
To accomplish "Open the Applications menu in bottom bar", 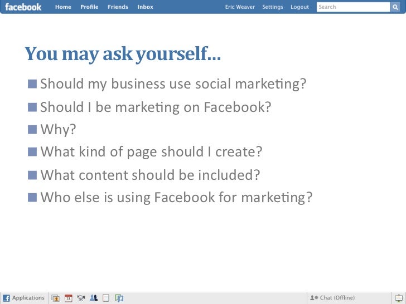I will (25, 298).
